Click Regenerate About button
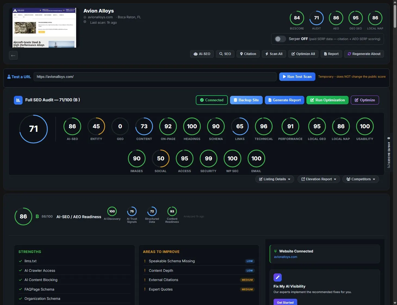This screenshot has width=397, height=305. pyautogui.click(x=364, y=54)
